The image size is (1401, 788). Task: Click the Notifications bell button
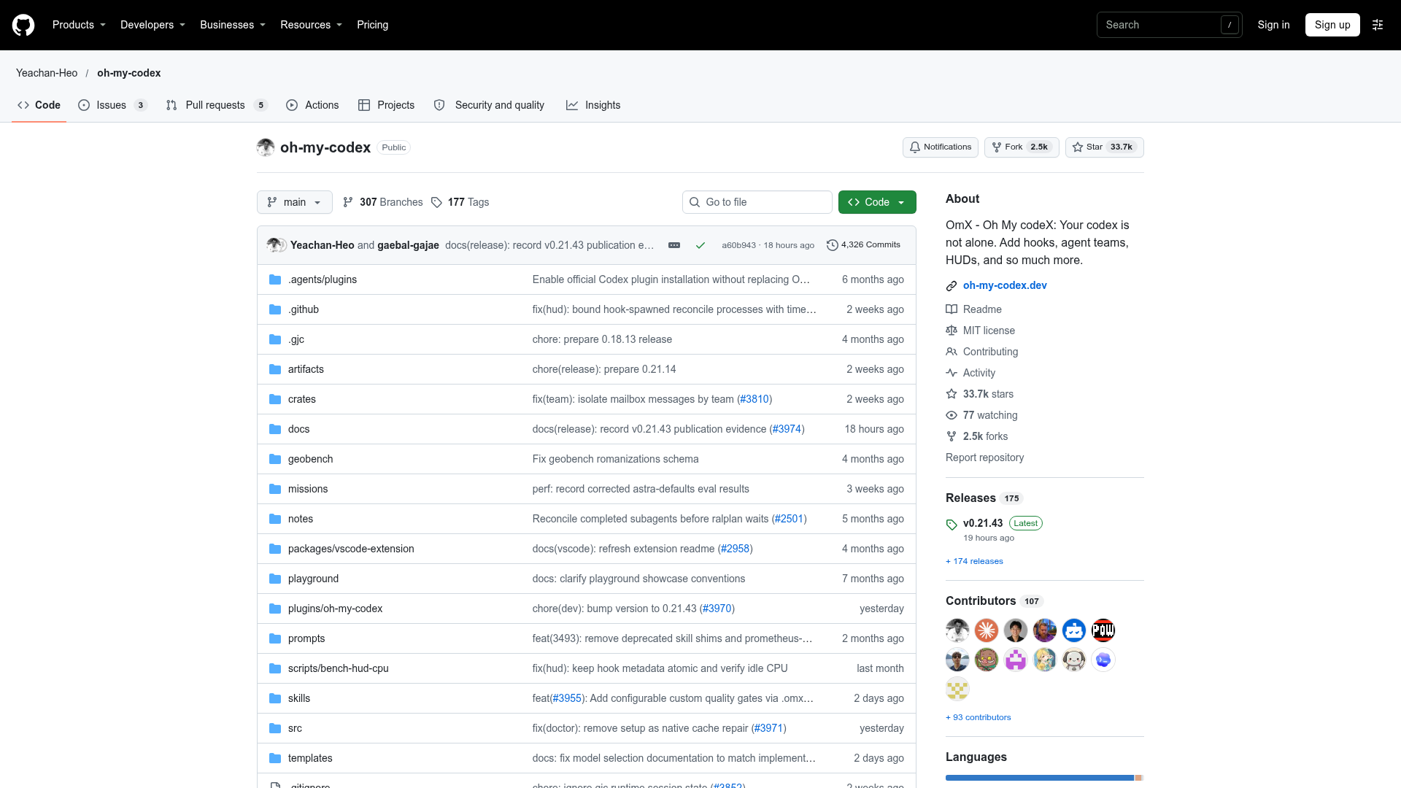click(x=941, y=147)
